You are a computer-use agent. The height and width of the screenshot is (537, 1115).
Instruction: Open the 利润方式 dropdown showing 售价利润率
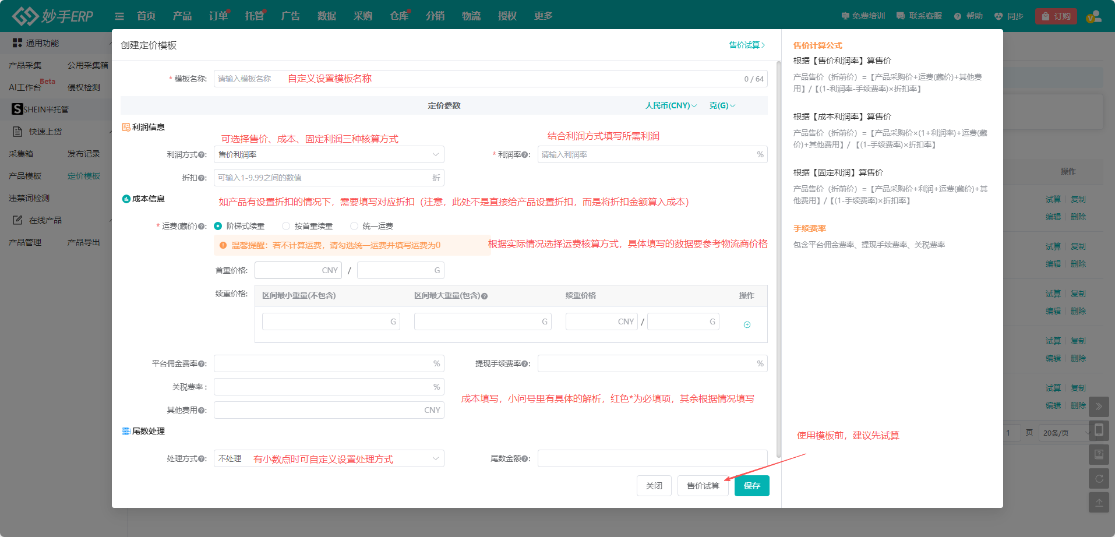pos(329,154)
